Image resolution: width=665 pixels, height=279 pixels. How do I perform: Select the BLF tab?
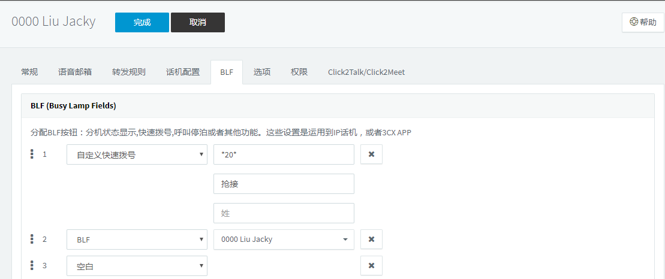[x=227, y=72]
